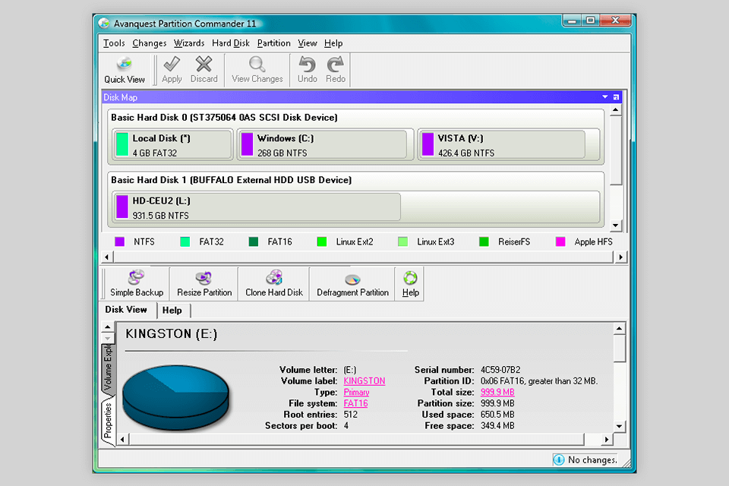Viewport: 729px width, 486px height.
Task: Click the Disk Map panel pin button
Action: coord(616,97)
